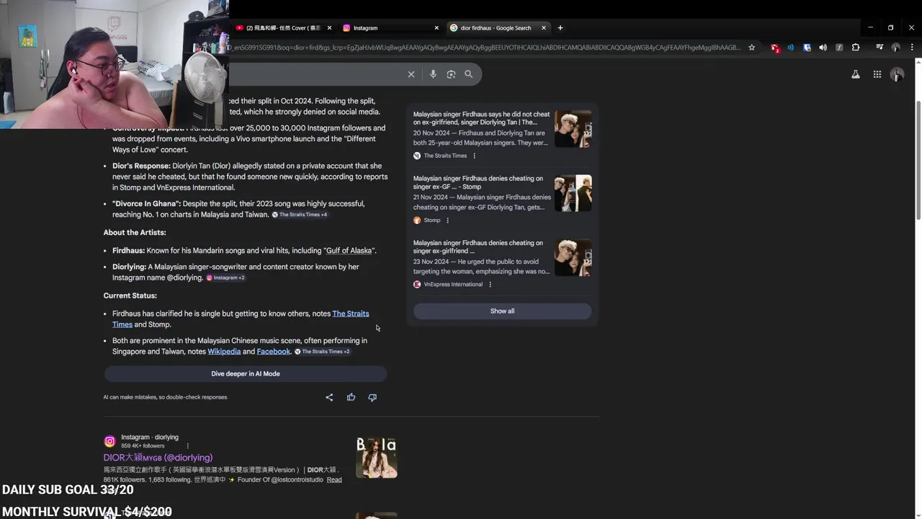The image size is (922, 519).
Task: Open the Facebook inline link
Action: point(274,352)
